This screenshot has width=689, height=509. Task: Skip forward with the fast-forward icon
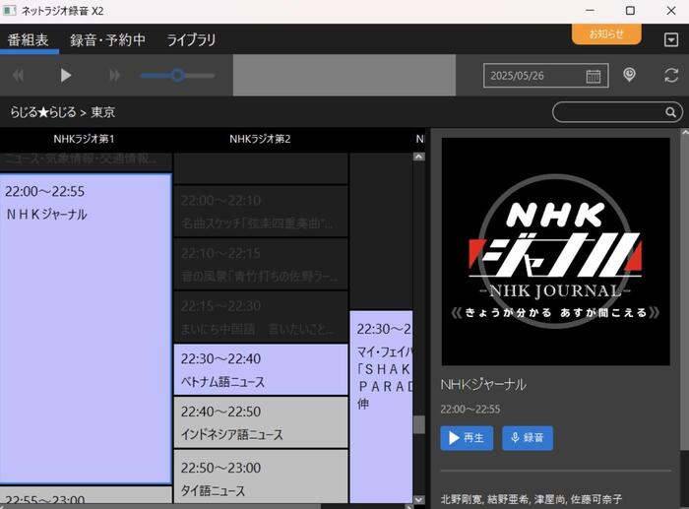click(114, 76)
